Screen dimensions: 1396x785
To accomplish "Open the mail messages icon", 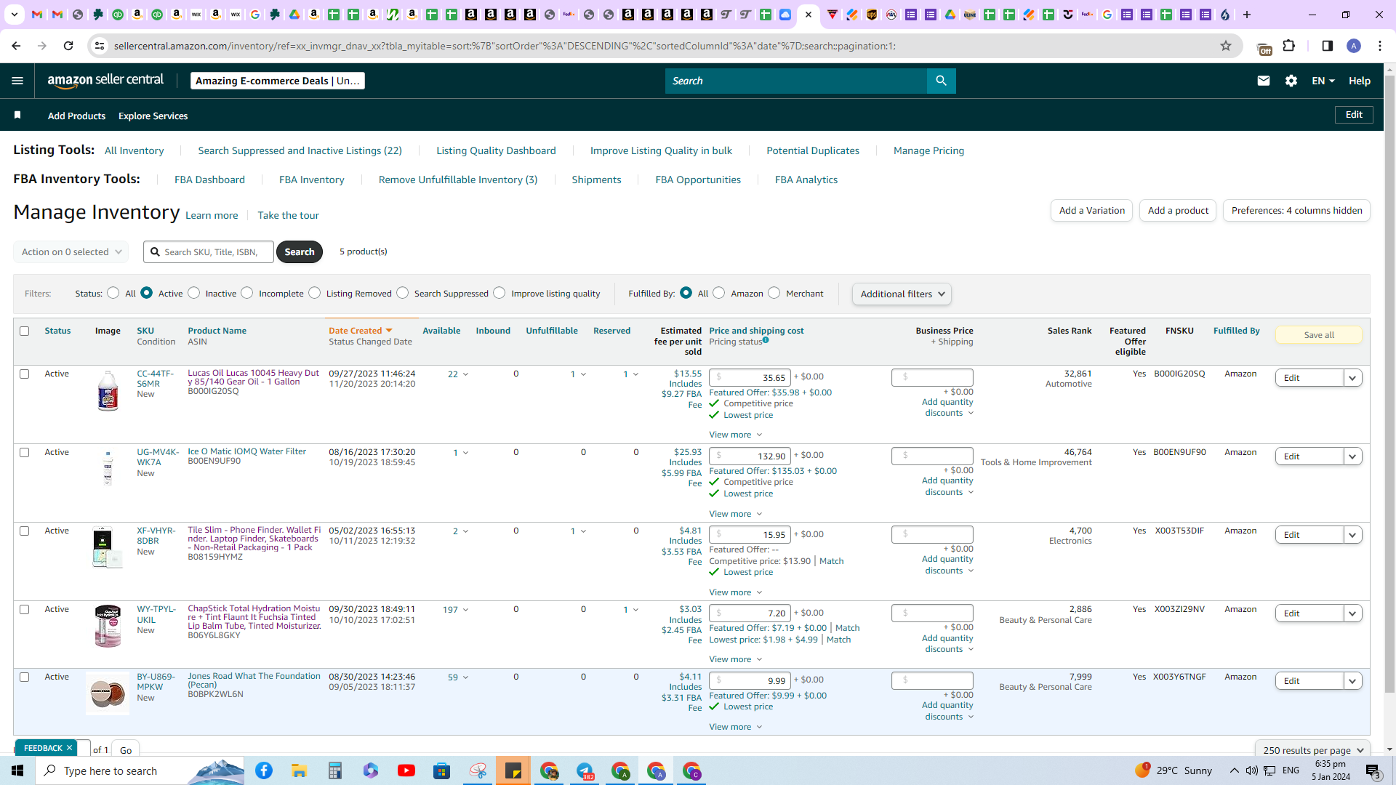I will tap(1263, 81).
